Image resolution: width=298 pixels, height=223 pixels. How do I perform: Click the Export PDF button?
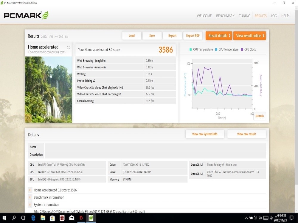193,36
